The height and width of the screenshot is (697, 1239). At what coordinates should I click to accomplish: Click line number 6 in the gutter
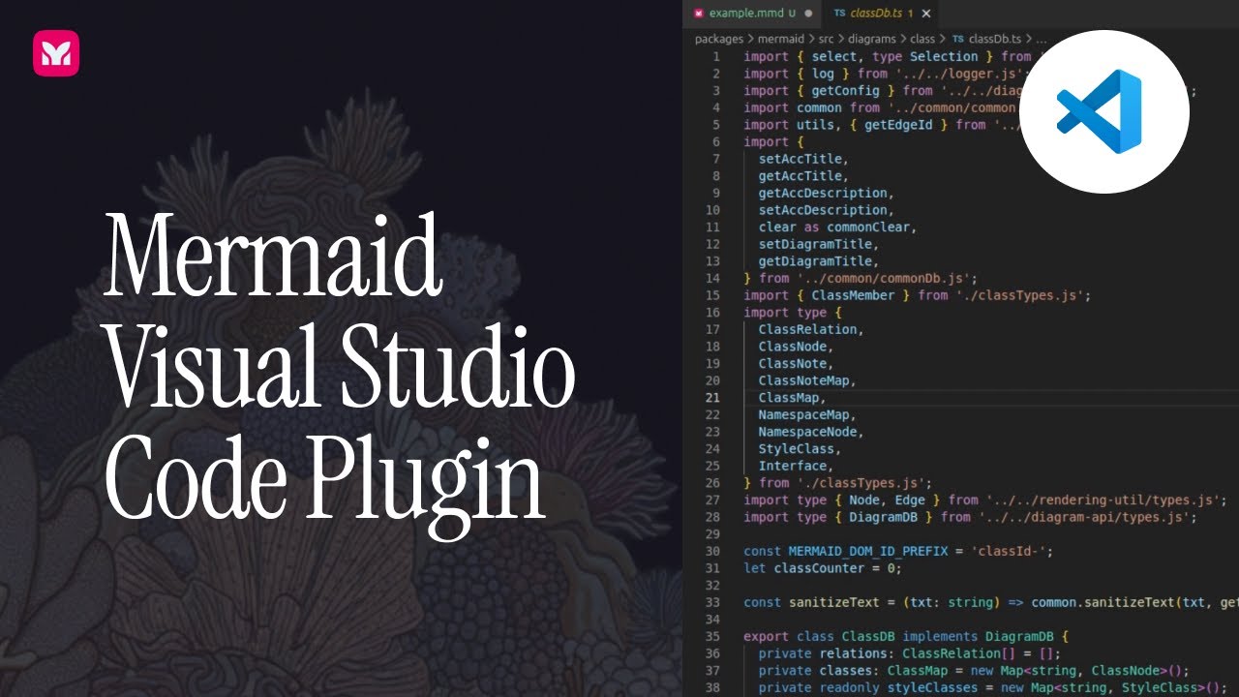pyautogui.click(x=716, y=142)
